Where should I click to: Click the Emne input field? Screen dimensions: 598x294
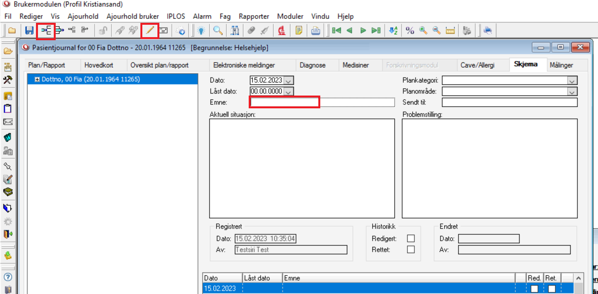(323, 102)
